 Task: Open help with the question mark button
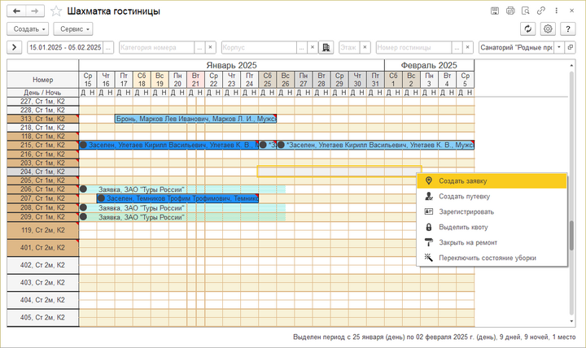568,28
